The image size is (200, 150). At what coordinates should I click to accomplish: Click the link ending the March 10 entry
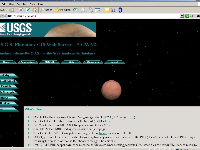tap(132, 117)
